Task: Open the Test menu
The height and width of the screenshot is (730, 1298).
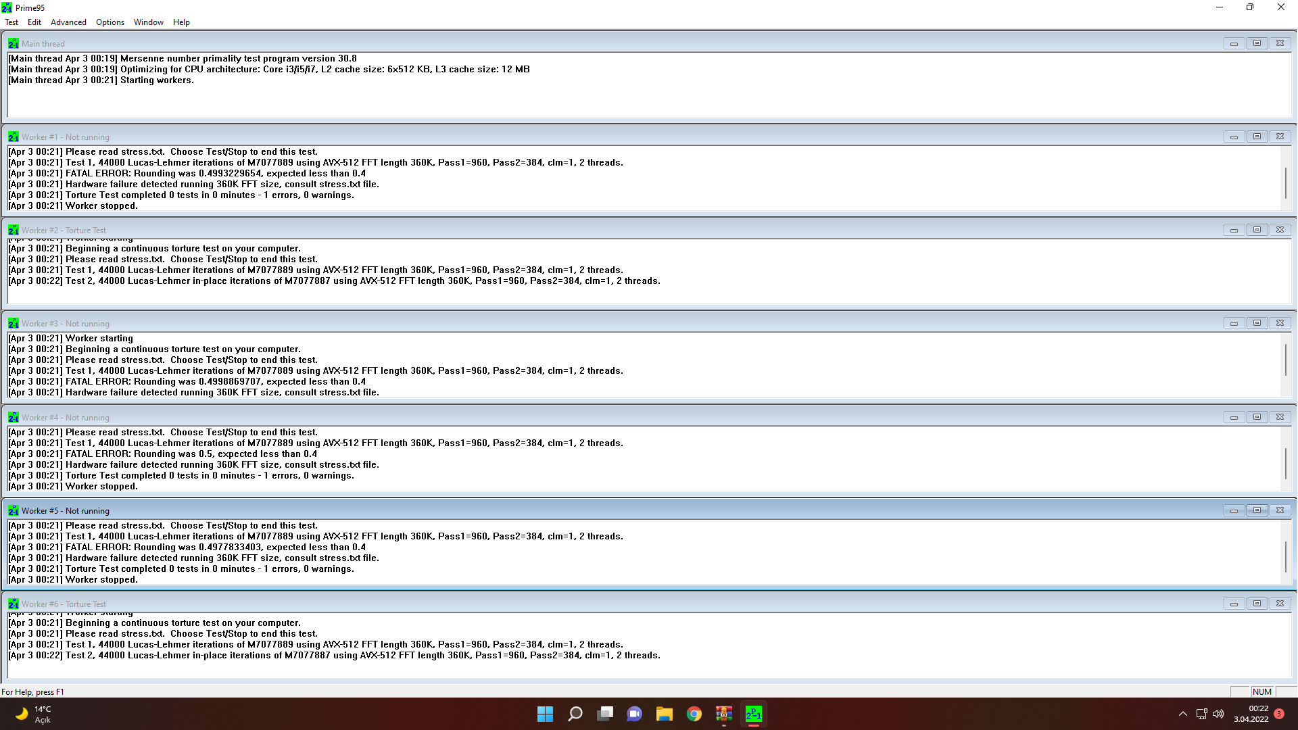Action: [x=11, y=22]
